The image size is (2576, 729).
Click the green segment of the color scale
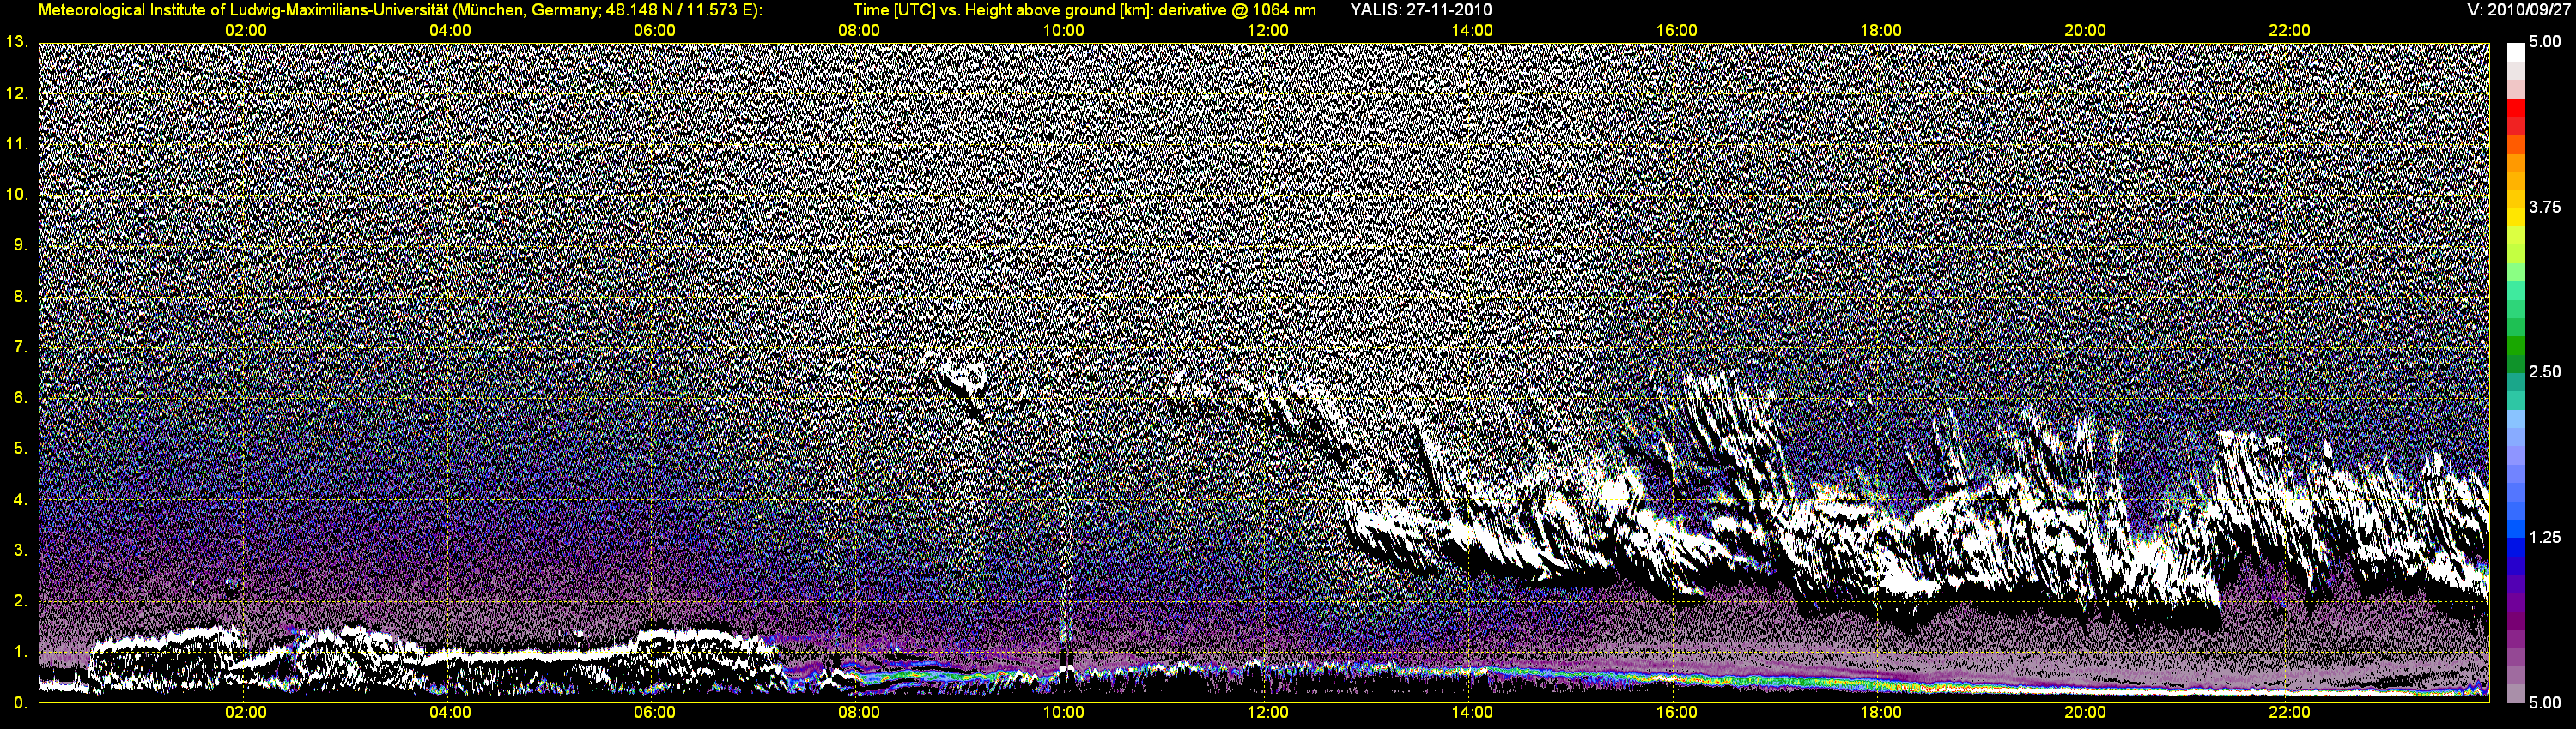(2516, 345)
